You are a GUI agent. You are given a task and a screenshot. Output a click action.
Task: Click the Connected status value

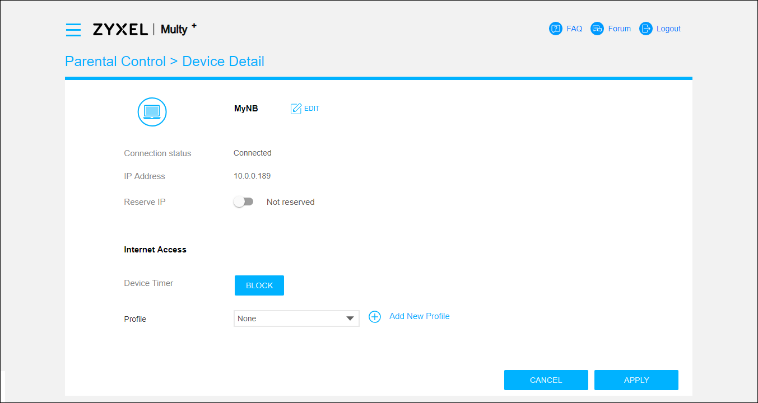click(x=253, y=153)
